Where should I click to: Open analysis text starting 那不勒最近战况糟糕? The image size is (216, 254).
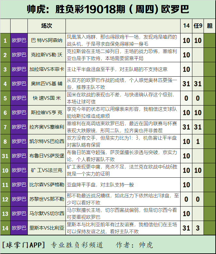point(123,199)
